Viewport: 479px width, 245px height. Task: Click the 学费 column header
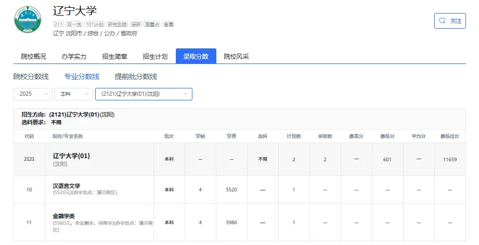(x=231, y=136)
